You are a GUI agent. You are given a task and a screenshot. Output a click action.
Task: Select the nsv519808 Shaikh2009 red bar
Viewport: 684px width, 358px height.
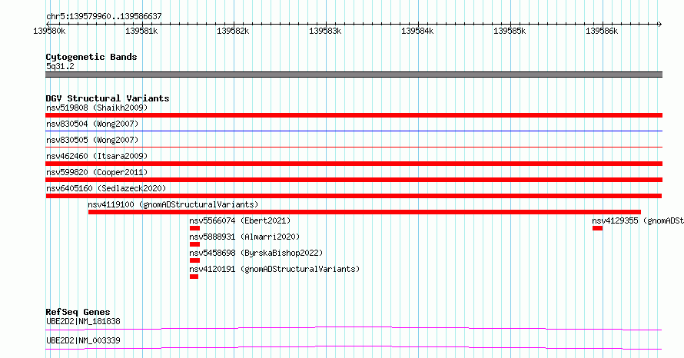point(354,115)
